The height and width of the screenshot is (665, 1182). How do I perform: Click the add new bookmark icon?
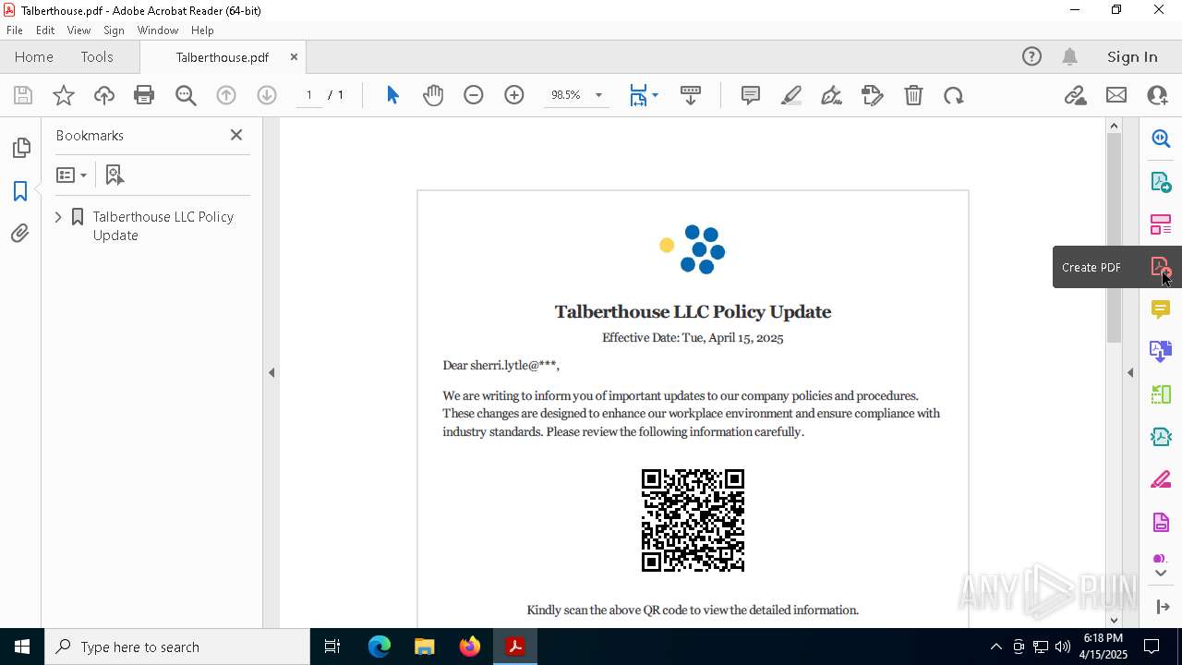click(115, 175)
